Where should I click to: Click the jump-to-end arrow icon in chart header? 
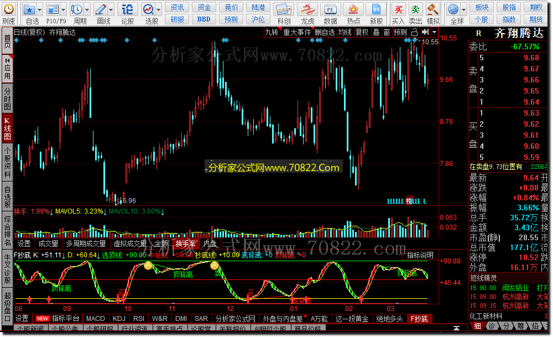[x=425, y=32]
